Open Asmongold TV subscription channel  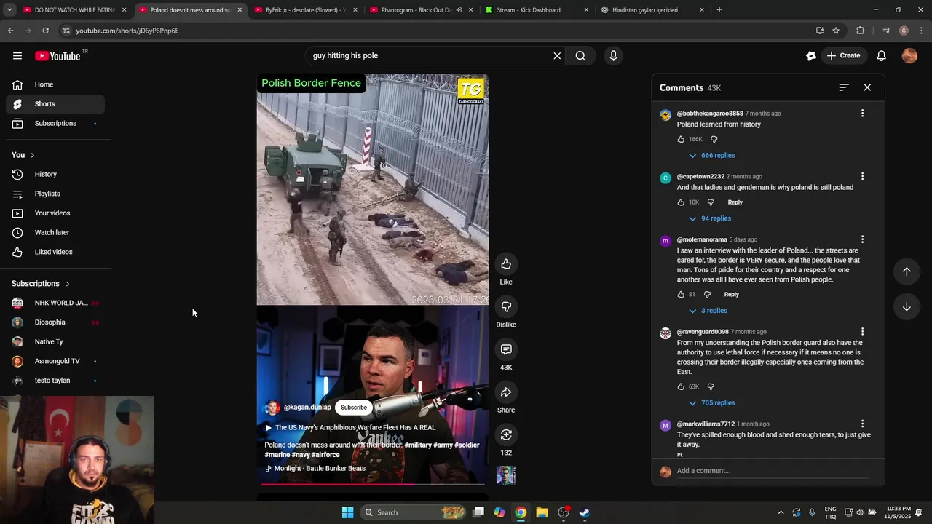(x=55, y=362)
